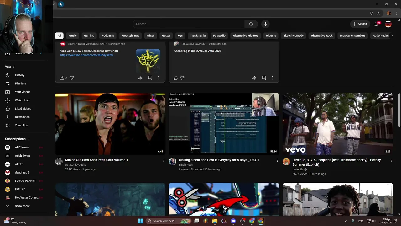This screenshot has height=226, width=401.
Task: Click the Juvenile channel avatar
Action: pos(286,162)
